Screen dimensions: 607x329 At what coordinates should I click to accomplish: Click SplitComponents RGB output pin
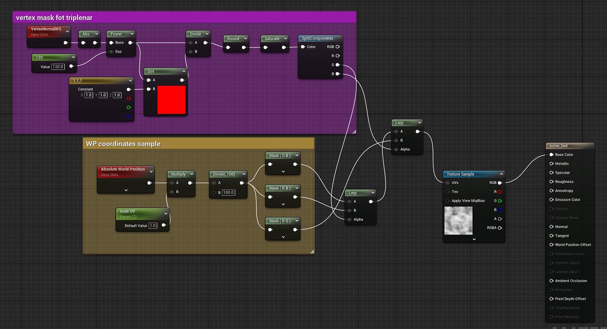[338, 47]
